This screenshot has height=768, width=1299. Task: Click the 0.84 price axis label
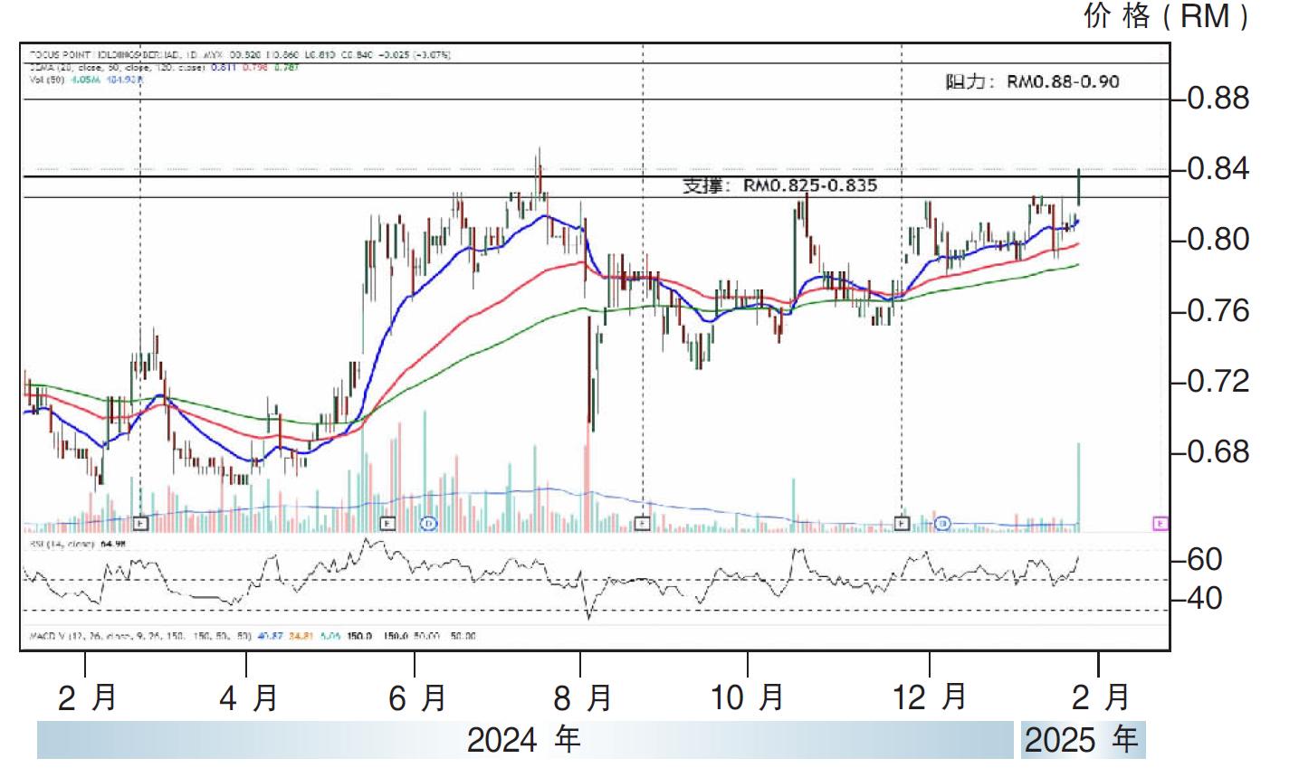pyautogui.click(x=1218, y=168)
